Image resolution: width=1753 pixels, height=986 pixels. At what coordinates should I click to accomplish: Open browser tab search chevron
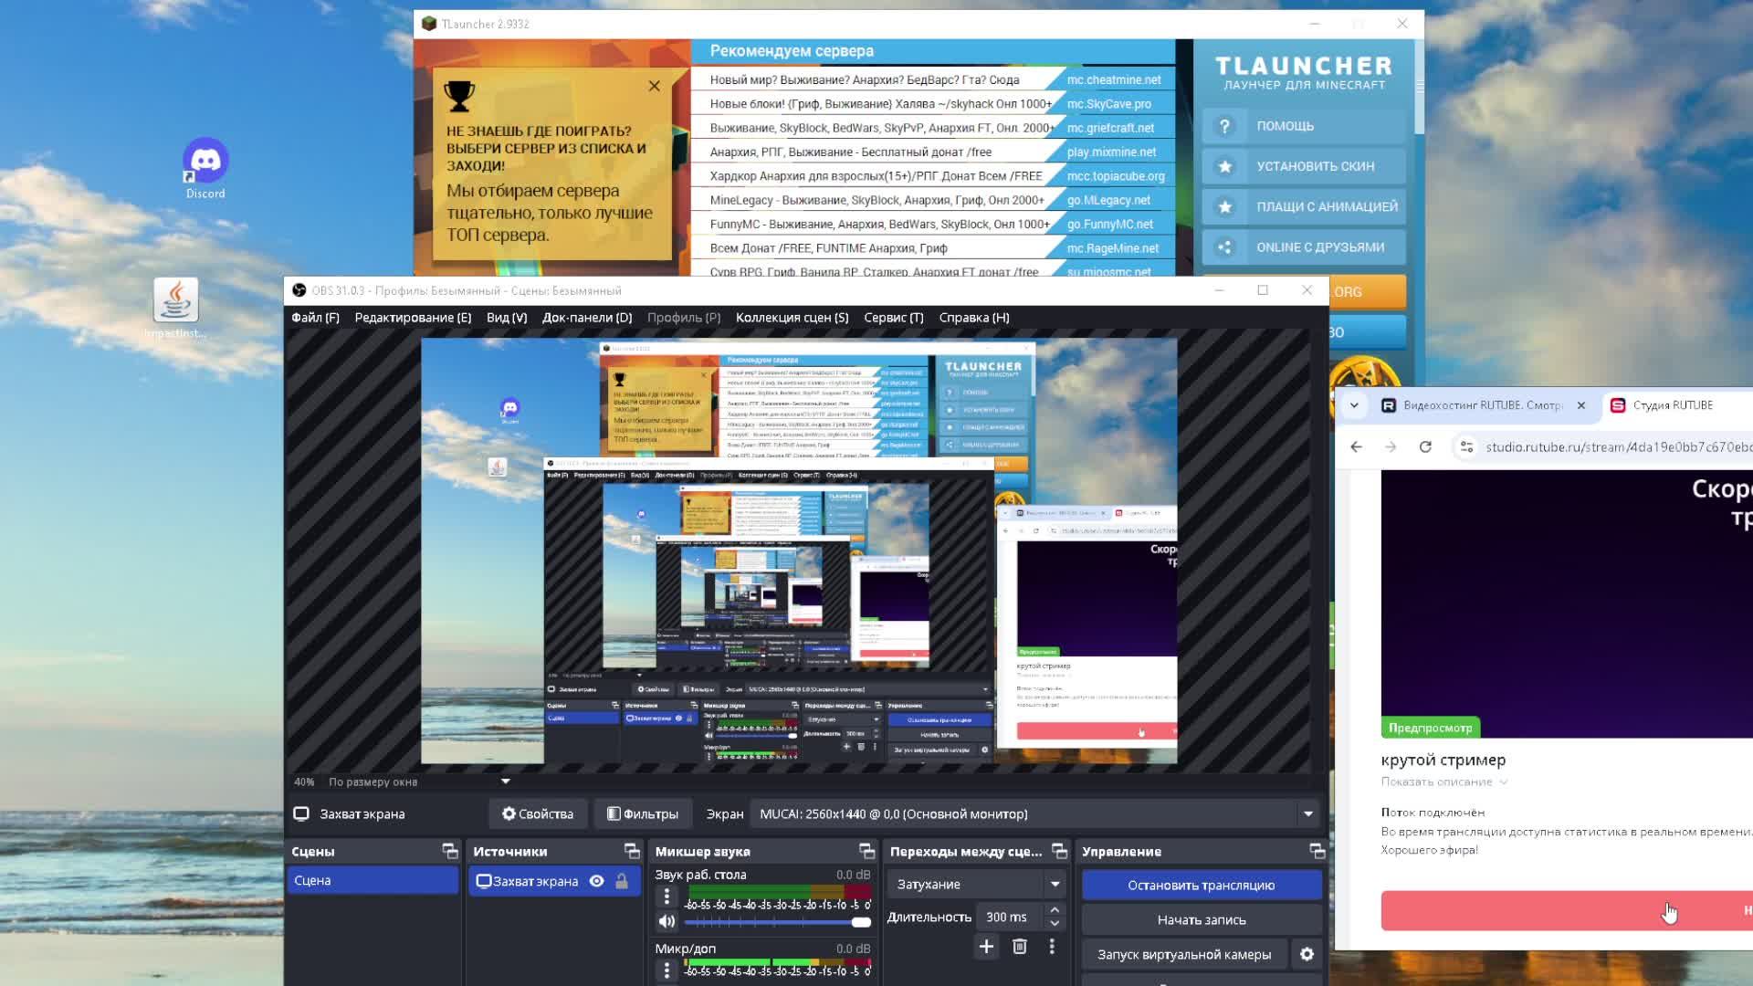pyautogui.click(x=1354, y=405)
